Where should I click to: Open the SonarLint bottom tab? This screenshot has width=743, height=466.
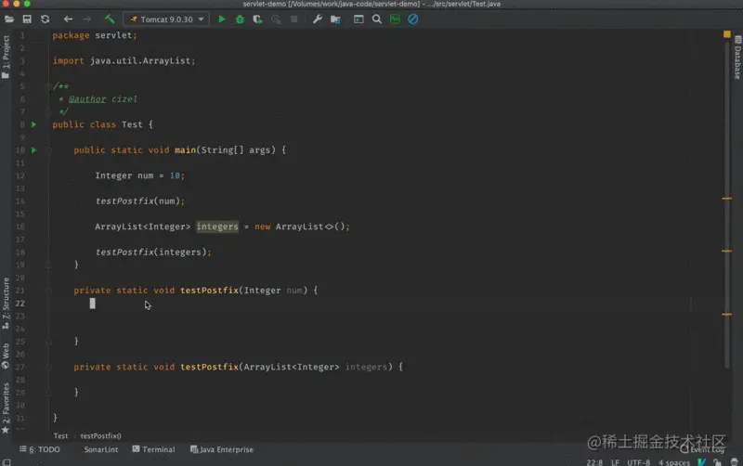[101, 449]
